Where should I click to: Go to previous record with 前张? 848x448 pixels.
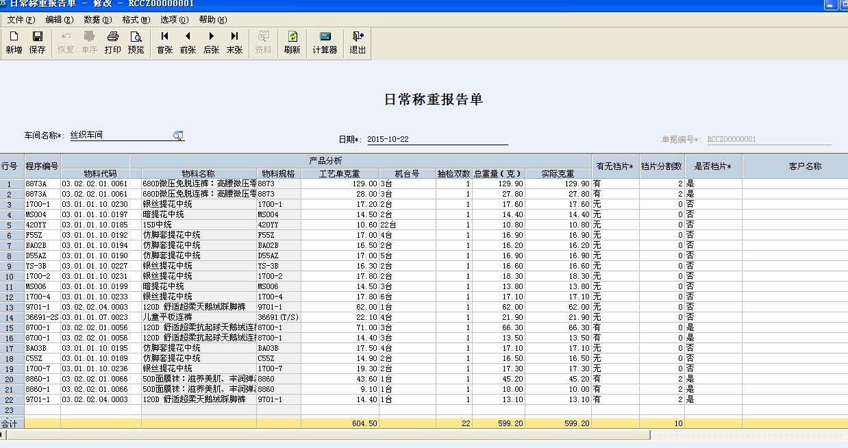click(x=188, y=42)
